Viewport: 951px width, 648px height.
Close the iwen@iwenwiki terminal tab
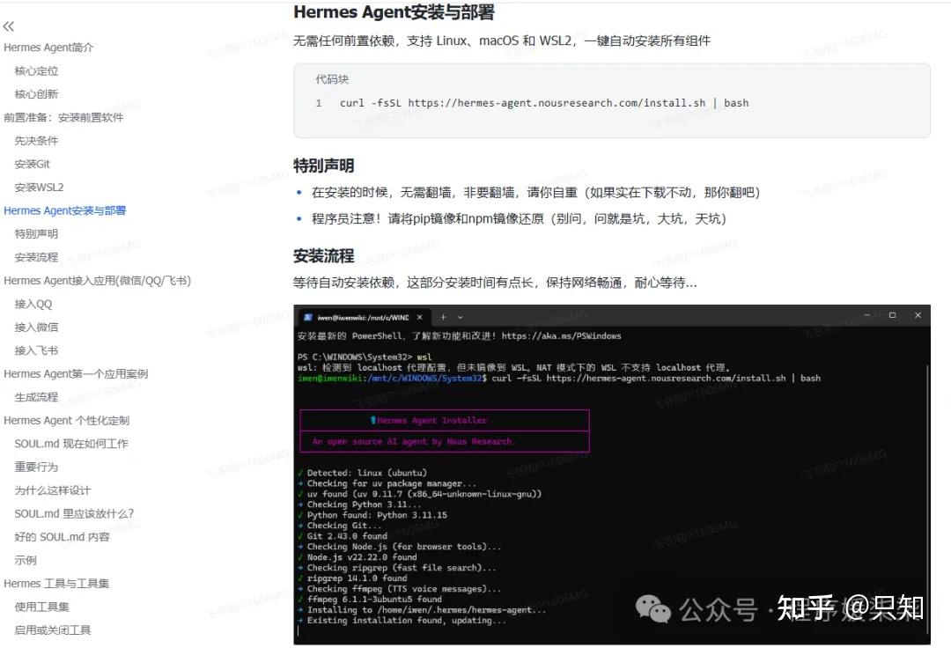click(x=420, y=317)
